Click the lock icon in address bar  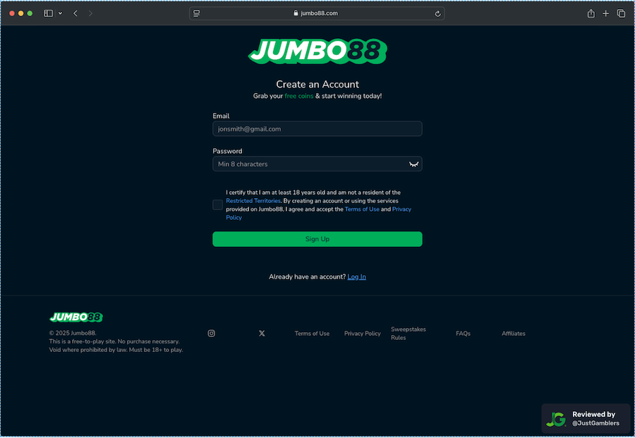coord(296,13)
